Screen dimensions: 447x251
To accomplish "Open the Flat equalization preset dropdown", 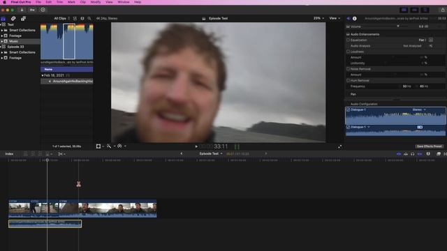I will [423, 40].
